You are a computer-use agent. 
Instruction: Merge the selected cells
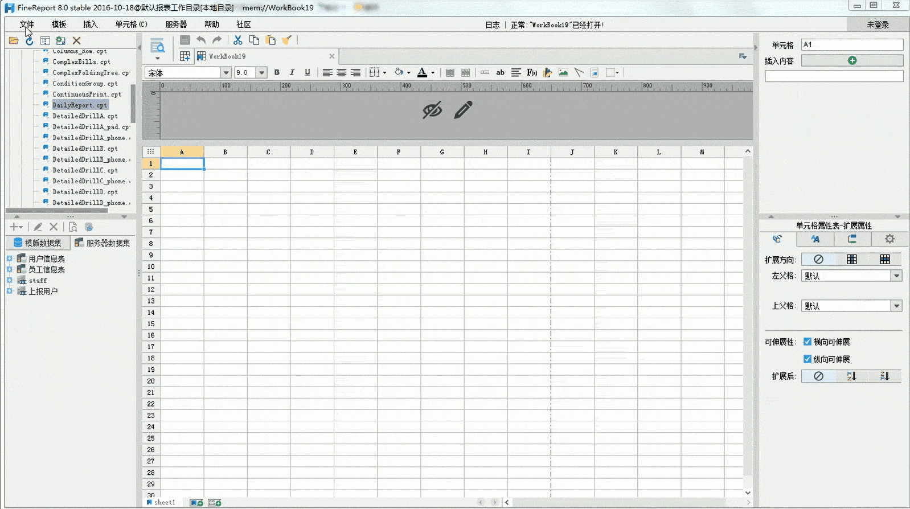[x=450, y=73]
